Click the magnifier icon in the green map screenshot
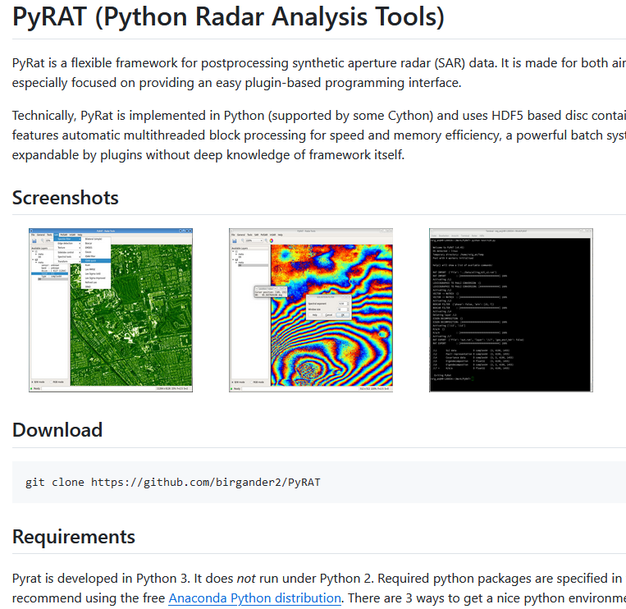626x609 pixels. click(x=41, y=240)
